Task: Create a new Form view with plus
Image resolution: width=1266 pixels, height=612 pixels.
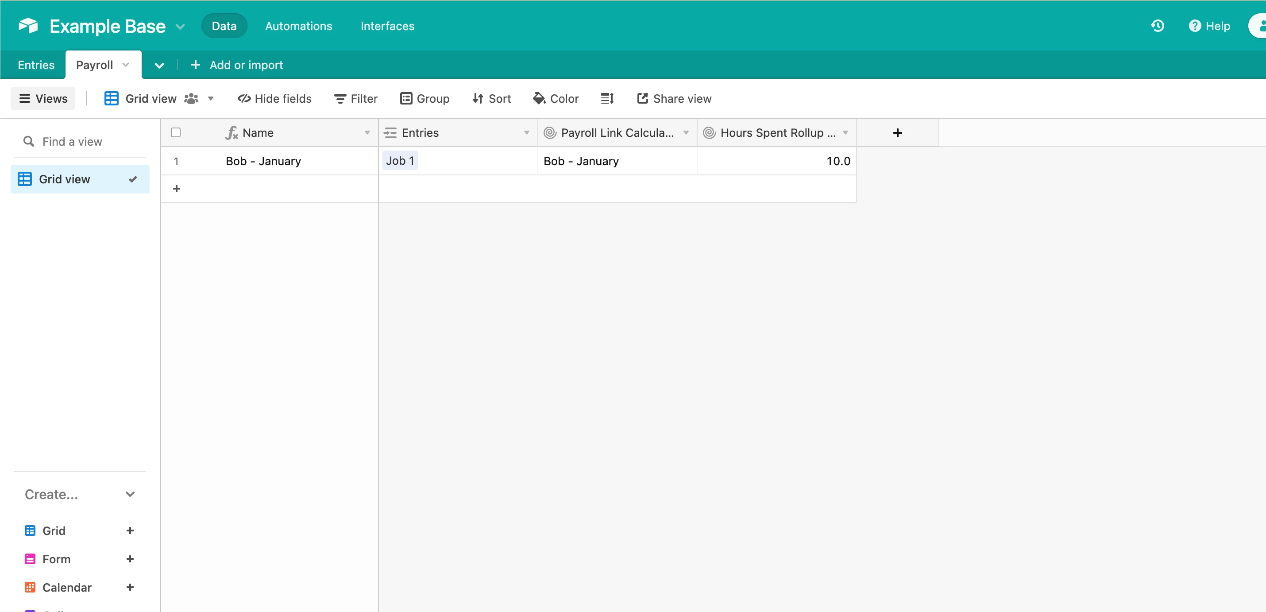Action: 130,559
